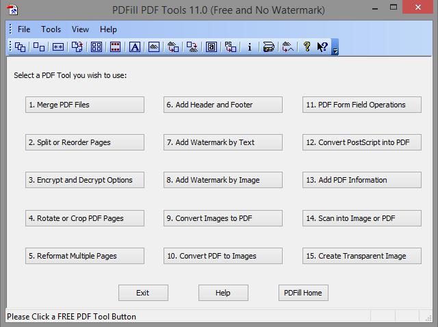Click the Merge PDF Files toolbar icon

[20, 47]
